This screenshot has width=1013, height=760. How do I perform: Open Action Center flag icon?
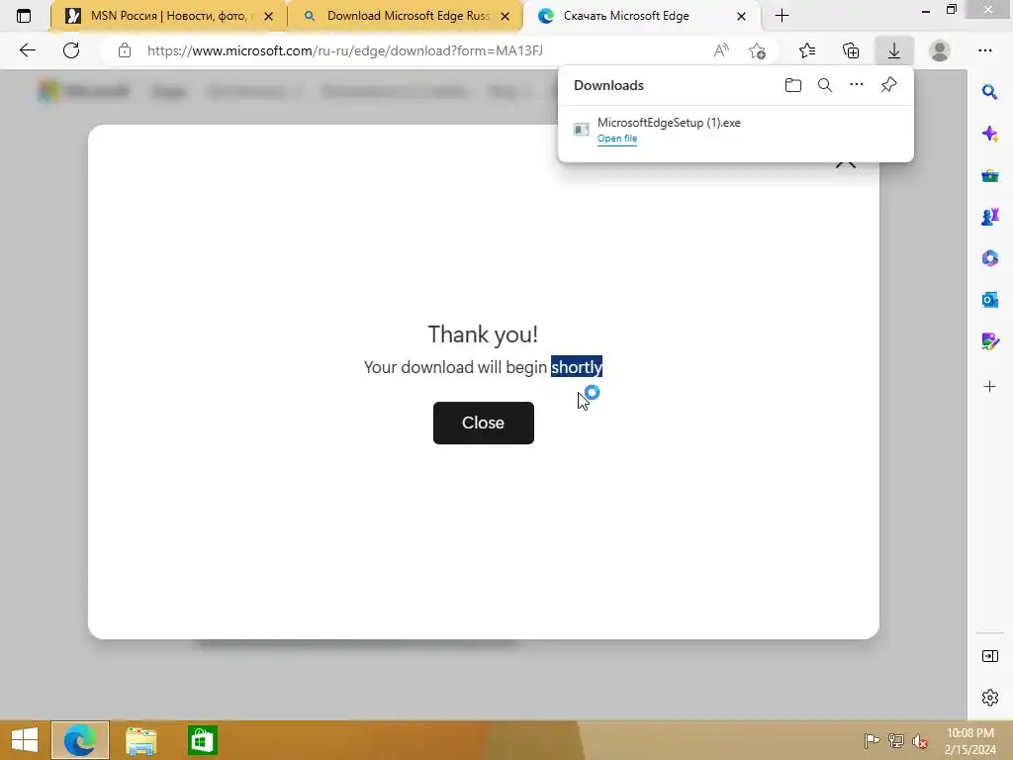click(x=872, y=740)
